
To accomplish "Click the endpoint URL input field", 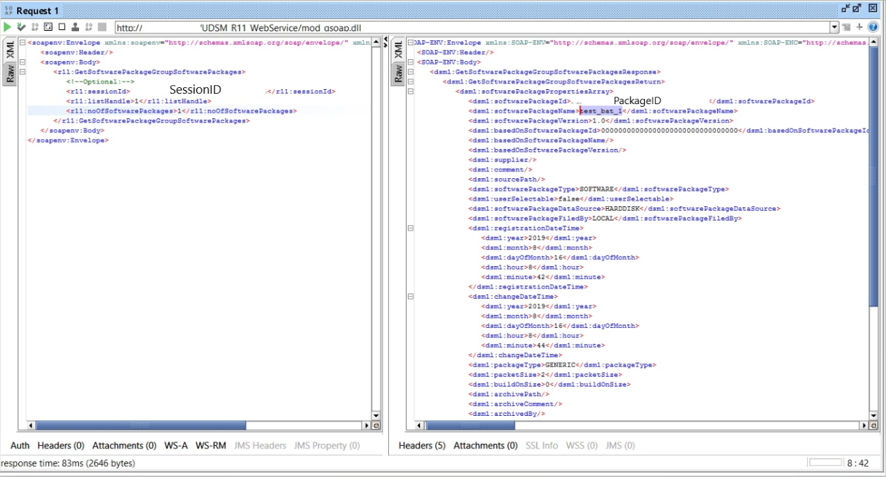I will coord(470,27).
